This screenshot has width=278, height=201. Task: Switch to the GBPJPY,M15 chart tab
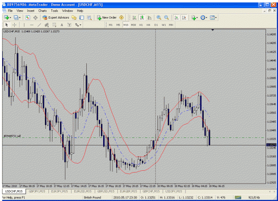coord(37,191)
